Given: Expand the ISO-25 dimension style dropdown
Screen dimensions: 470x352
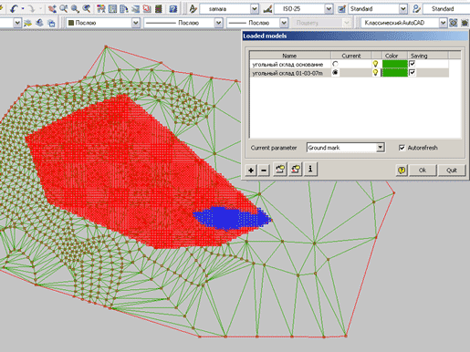Looking at the screenshot, I should click(x=329, y=9).
